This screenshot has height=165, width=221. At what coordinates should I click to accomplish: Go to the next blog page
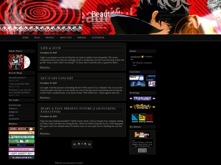click(x=86, y=144)
